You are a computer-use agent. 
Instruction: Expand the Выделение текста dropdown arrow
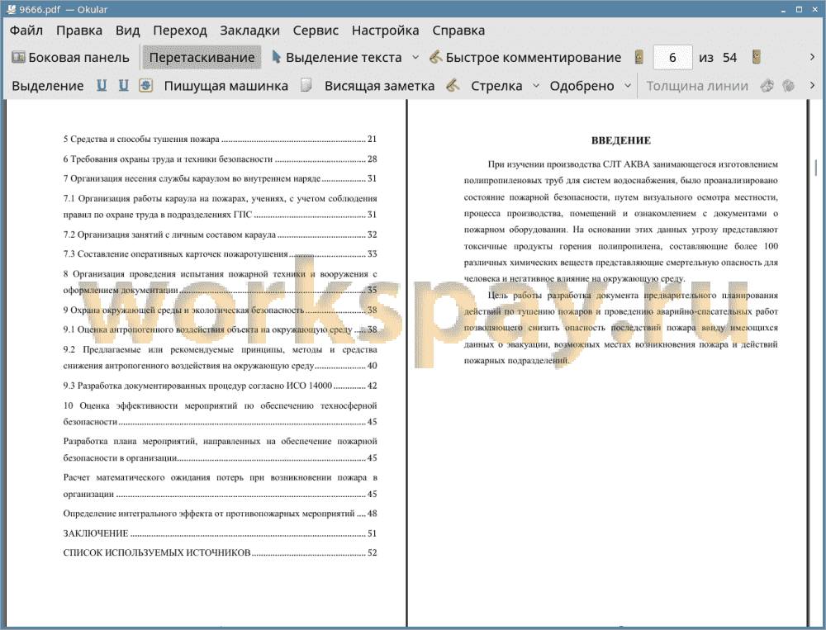(x=415, y=58)
